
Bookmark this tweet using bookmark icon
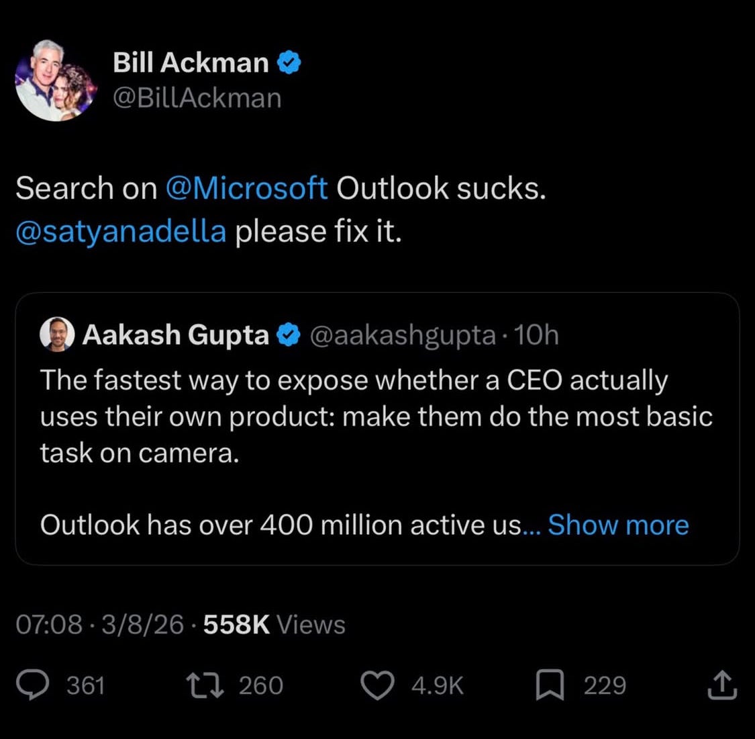[550, 685]
